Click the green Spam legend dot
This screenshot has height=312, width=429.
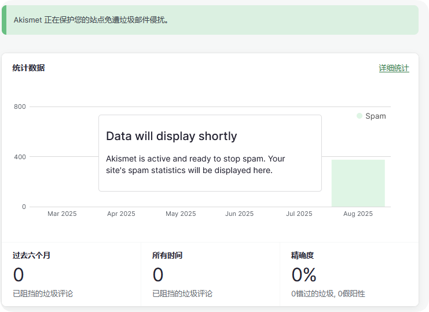pyautogui.click(x=360, y=116)
